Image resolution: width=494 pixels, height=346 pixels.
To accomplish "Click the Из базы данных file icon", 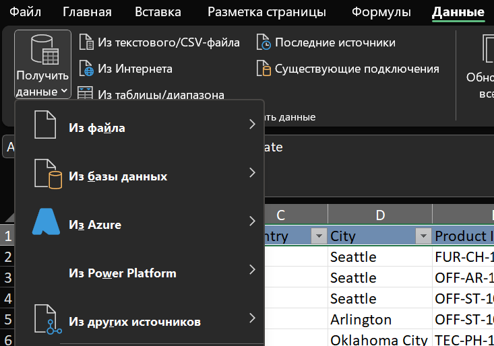I will [47, 175].
